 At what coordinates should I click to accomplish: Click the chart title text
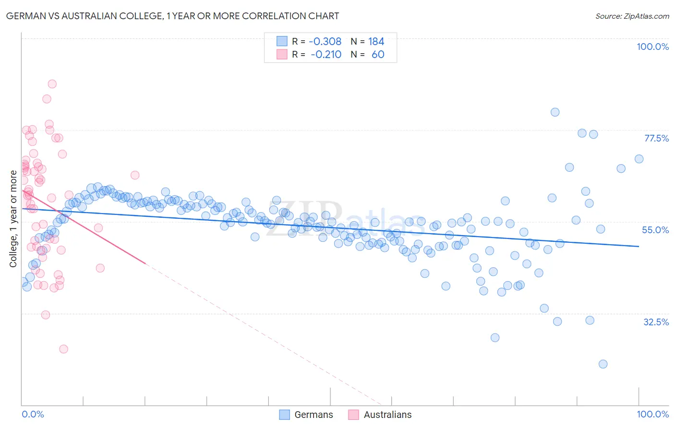(172, 16)
